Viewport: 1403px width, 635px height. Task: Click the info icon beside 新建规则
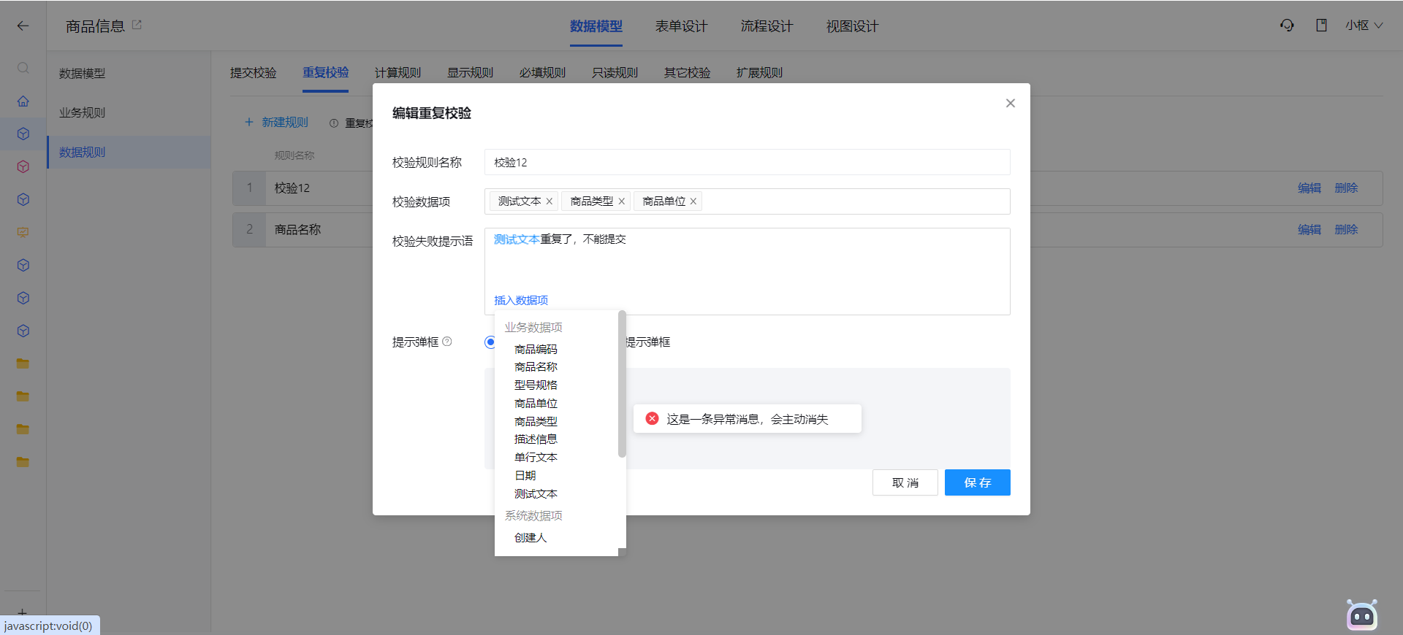point(333,123)
